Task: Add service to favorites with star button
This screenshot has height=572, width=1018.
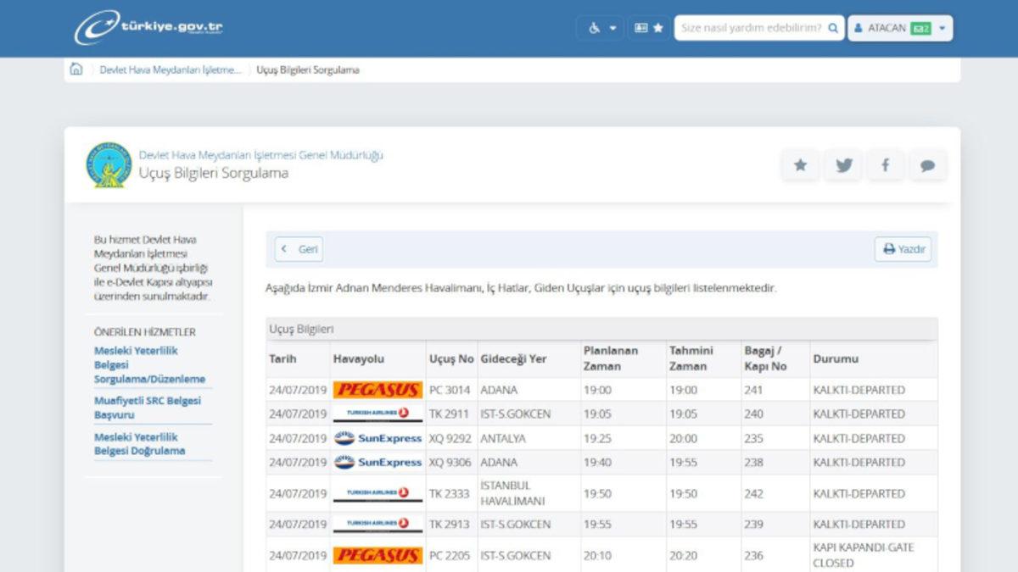Action: [800, 165]
